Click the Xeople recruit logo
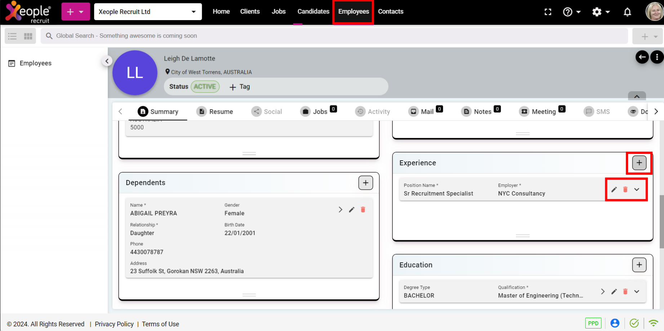This screenshot has height=331, width=664. [x=28, y=12]
